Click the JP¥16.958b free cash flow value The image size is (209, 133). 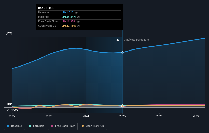(x=69, y=21)
